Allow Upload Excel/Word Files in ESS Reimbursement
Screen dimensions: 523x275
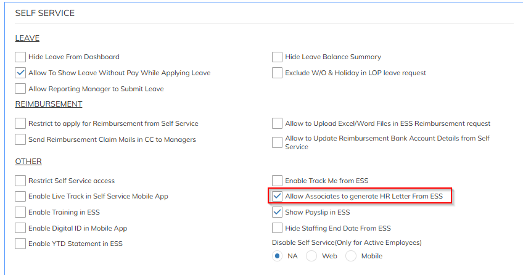pos(278,123)
